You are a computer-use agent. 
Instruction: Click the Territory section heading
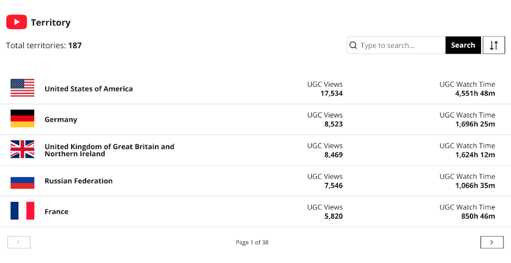51,22
